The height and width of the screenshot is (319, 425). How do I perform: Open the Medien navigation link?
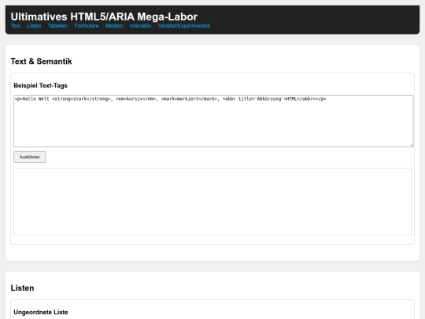click(114, 26)
